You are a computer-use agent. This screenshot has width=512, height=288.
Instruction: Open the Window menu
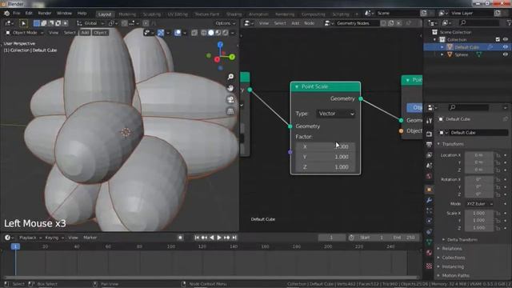click(x=64, y=14)
